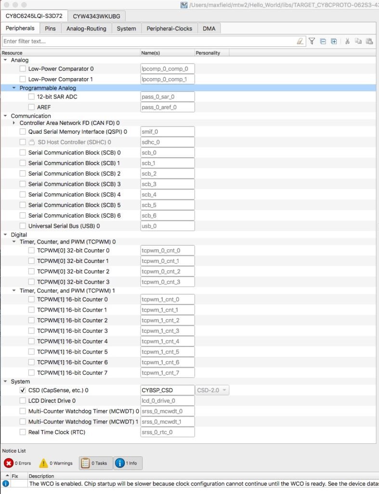
Task: Toggle the 0 Errors notice filter
Action: point(18,463)
